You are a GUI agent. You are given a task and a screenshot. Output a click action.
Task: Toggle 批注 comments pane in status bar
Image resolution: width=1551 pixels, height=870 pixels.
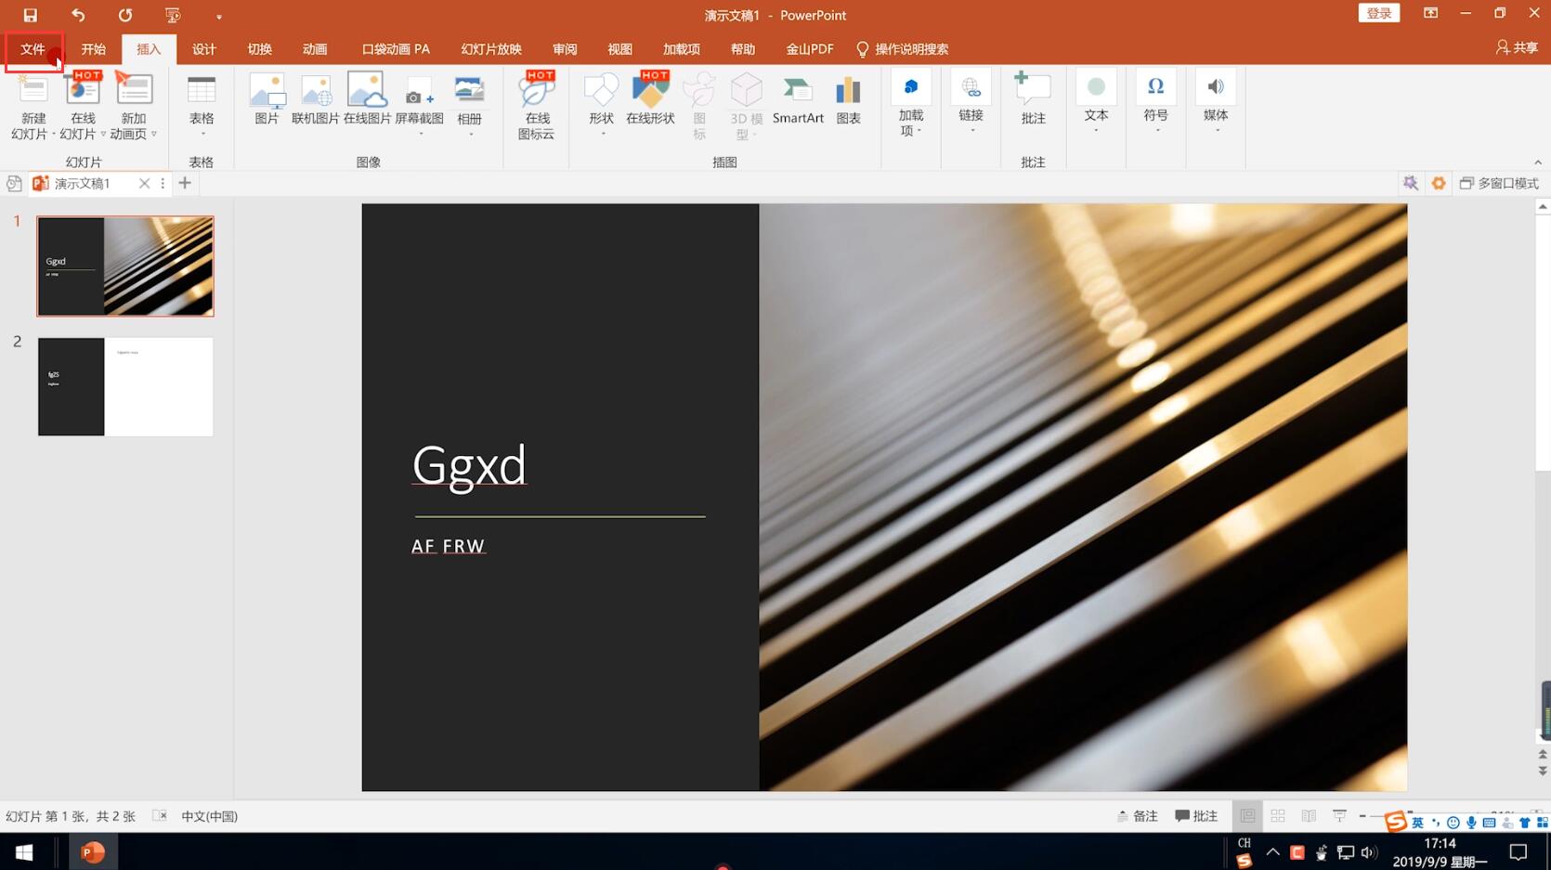(1196, 816)
